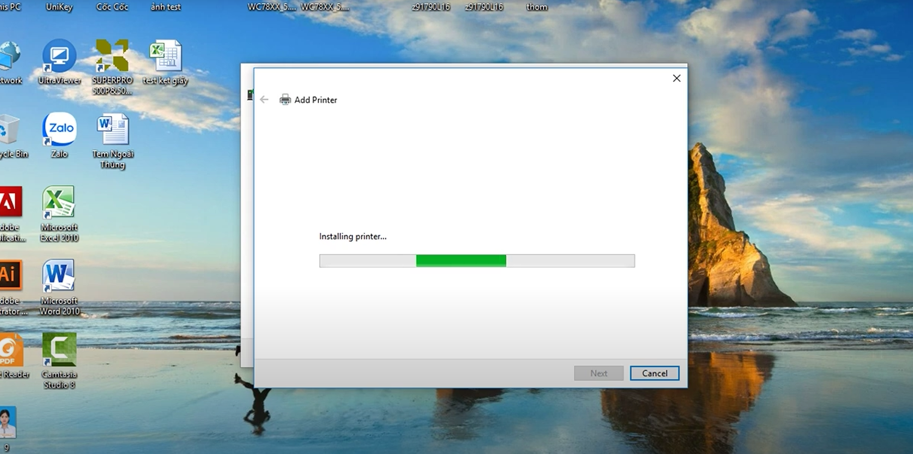Launch Microsoft Word 2010
The height and width of the screenshot is (454, 913).
pyautogui.click(x=59, y=276)
